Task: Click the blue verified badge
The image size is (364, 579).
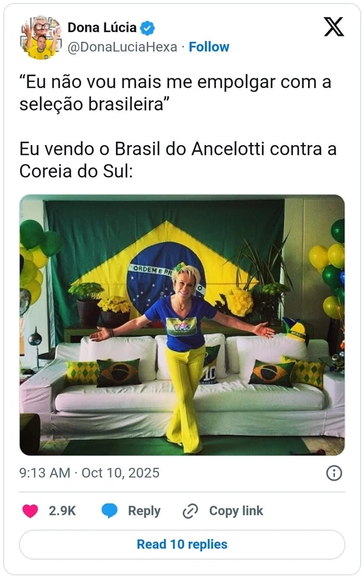Action: coord(147,28)
